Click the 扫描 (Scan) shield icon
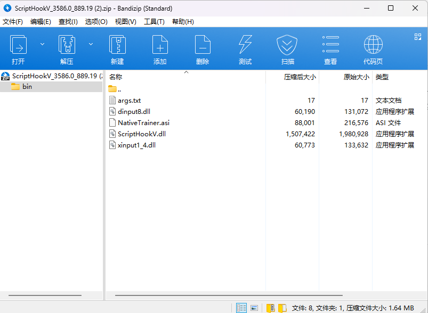 (x=287, y=45)
